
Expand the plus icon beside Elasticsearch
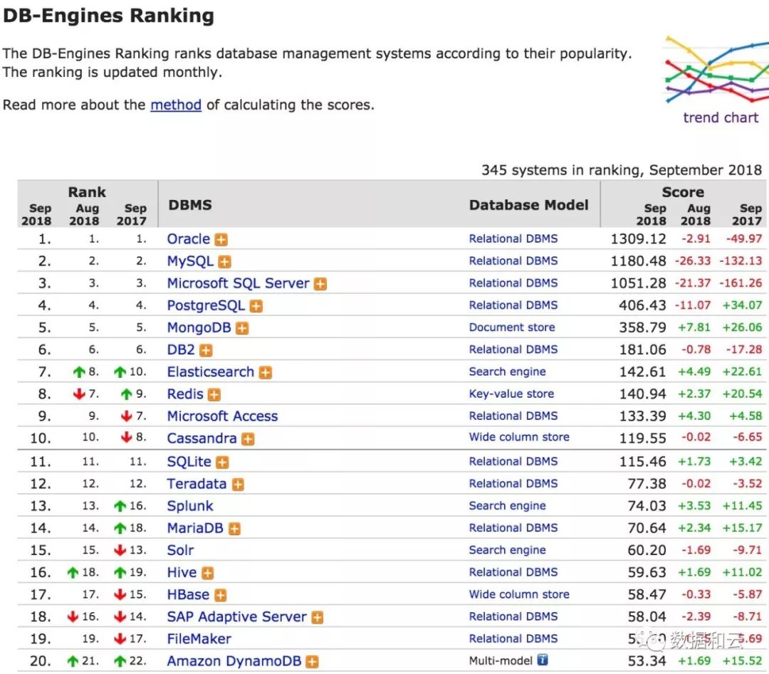[266, 372]
